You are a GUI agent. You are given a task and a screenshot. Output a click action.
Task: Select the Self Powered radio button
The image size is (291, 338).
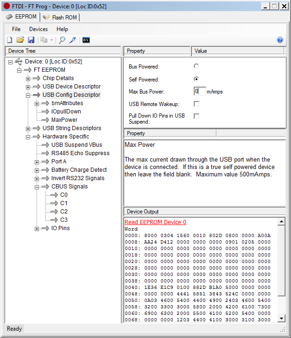point(196,79)
